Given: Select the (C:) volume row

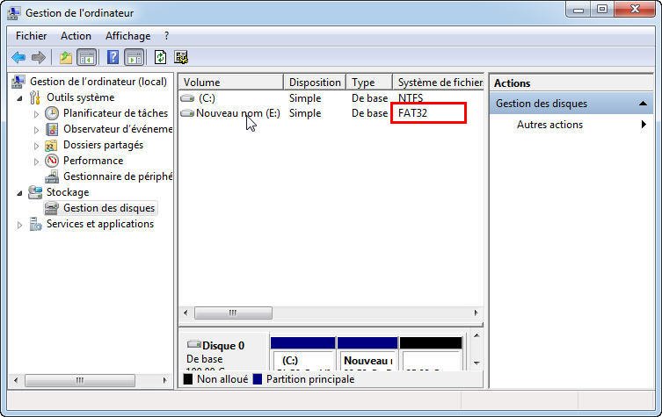Looking at the screenshot, I should pyautogui.click(x=331, y=98).
